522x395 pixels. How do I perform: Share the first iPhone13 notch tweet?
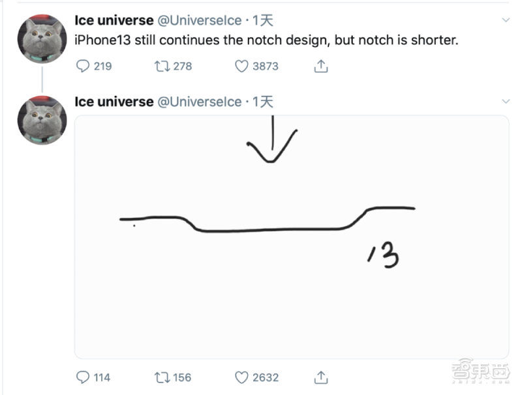pos(320,66)
